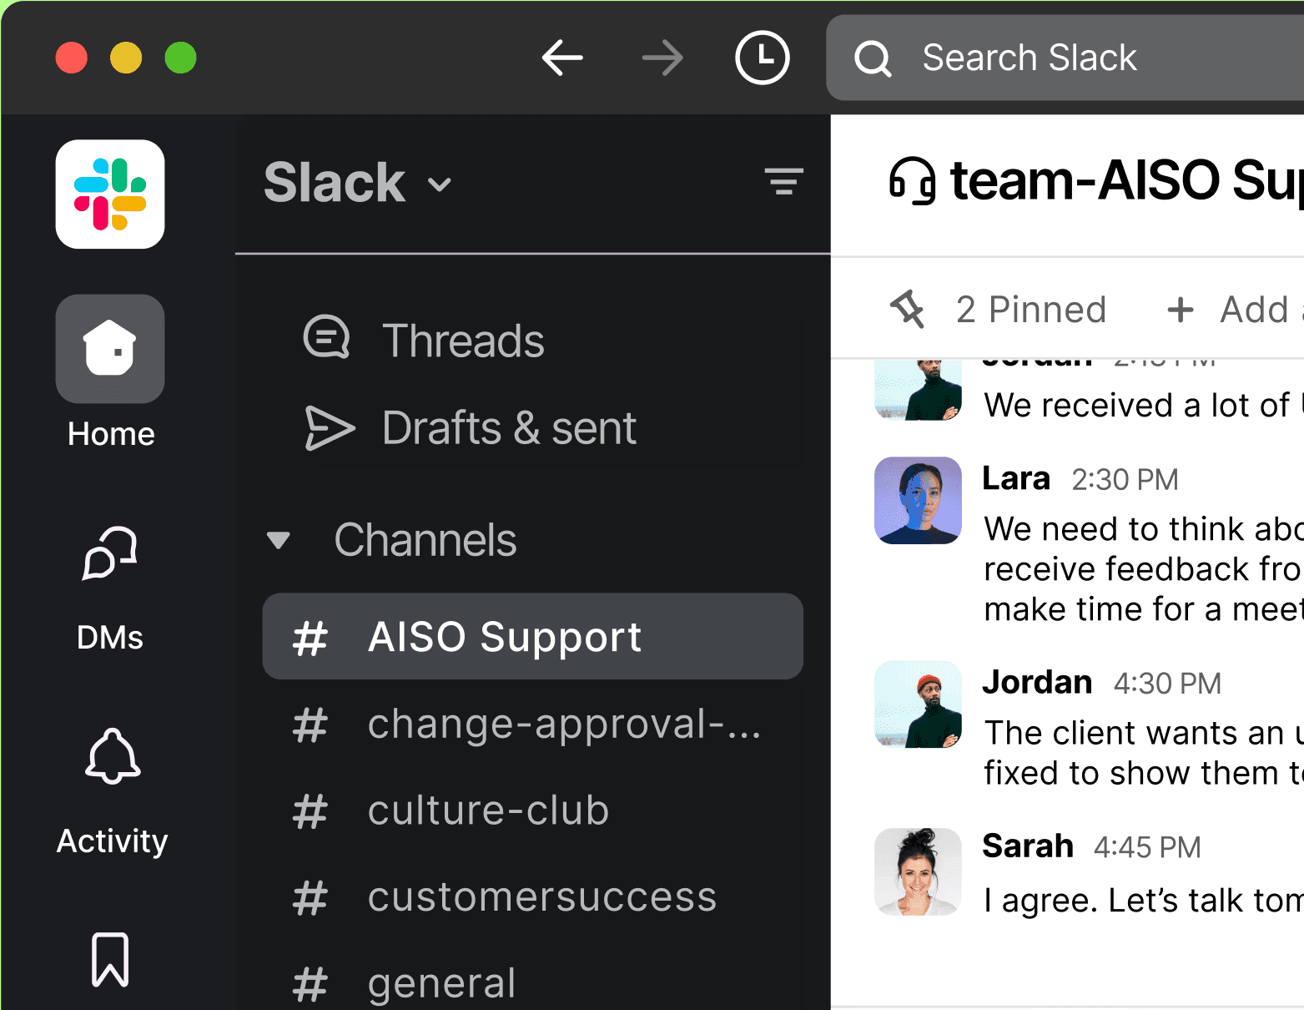Click the 4:45 PM timestamp on Sarah's message

click(x=1147, y=847)
